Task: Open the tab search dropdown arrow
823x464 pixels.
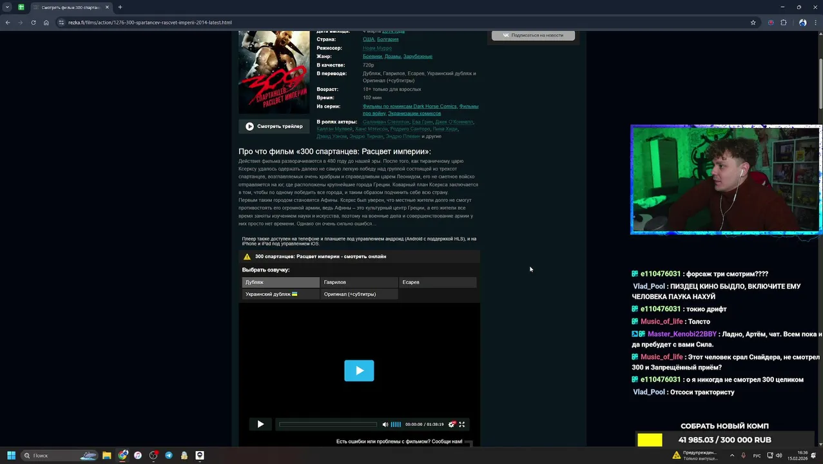Action: pyautogui.click(x=7, y=7)
